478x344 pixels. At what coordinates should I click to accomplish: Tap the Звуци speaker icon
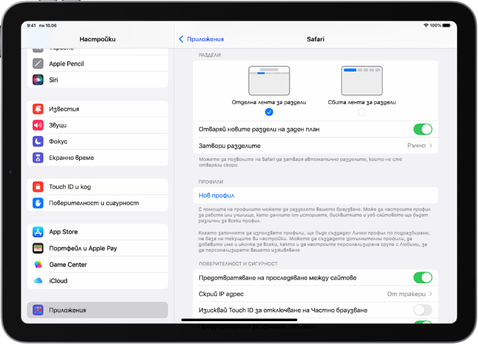(38, 125)
